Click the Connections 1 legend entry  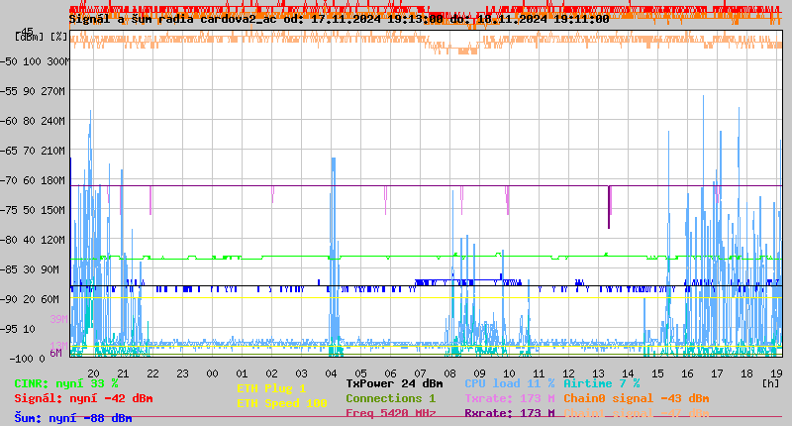[390, 398]
